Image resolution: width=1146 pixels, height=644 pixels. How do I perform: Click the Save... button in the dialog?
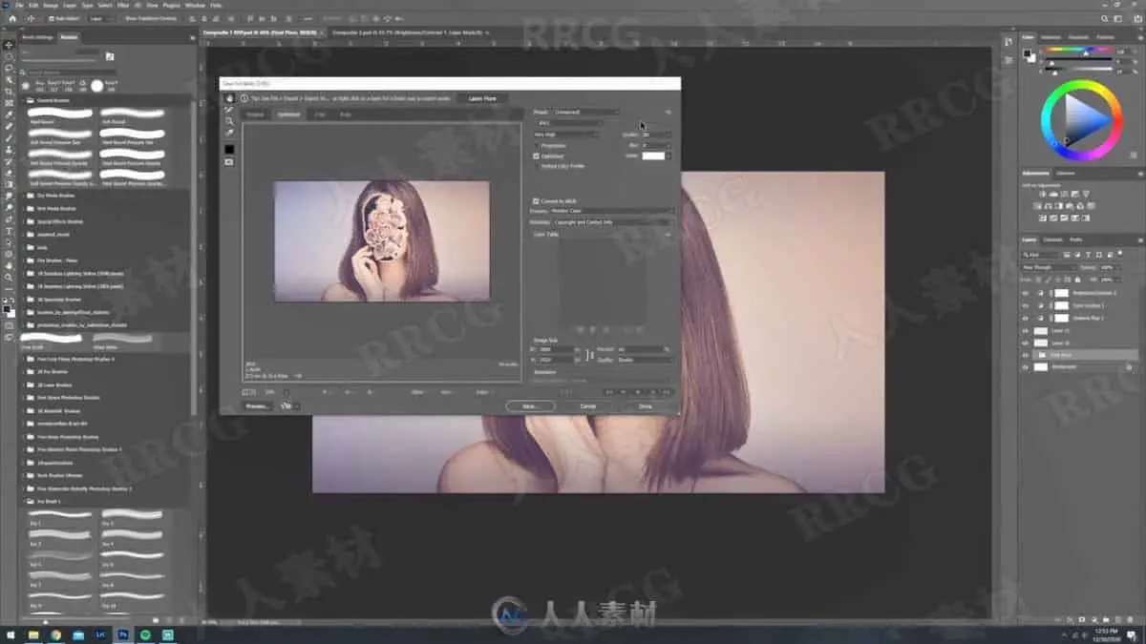tap(531, 406)
